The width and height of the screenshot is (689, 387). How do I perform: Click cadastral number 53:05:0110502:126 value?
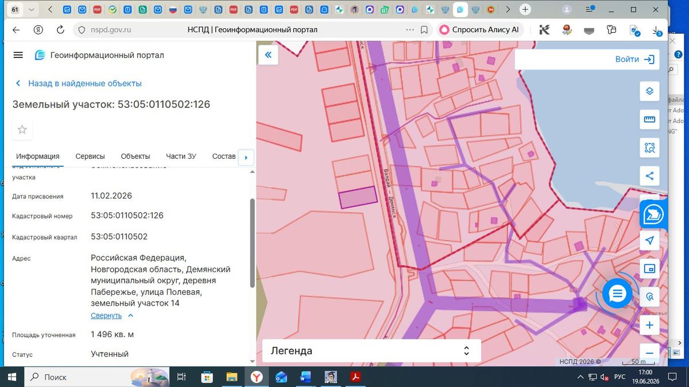pos(127,216)
